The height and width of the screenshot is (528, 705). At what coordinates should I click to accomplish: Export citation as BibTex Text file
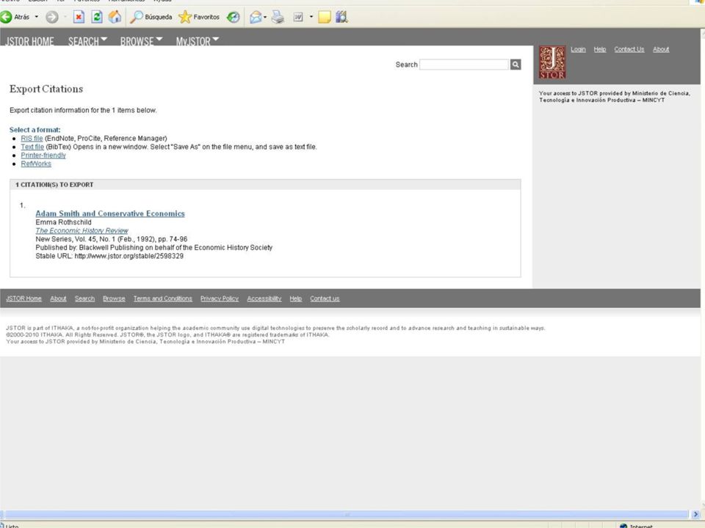click(32, 147)
